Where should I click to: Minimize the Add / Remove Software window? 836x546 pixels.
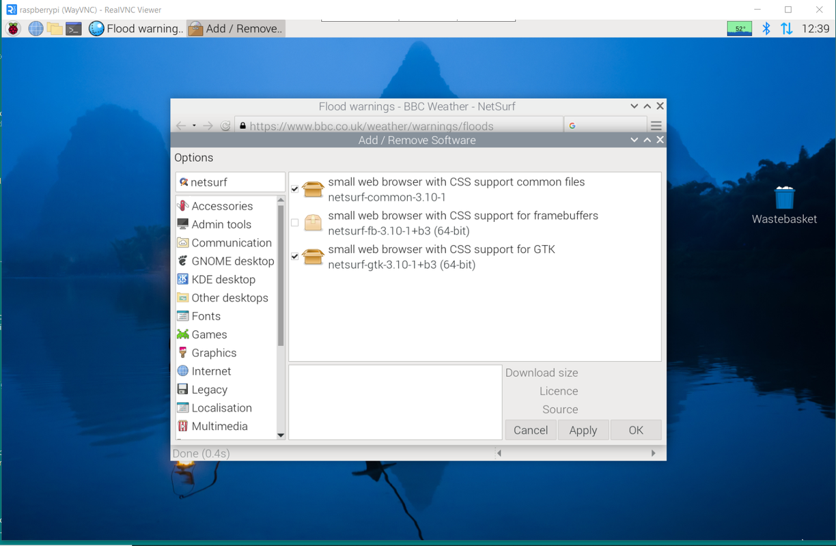pyautogui.click(x=635, y=140)
